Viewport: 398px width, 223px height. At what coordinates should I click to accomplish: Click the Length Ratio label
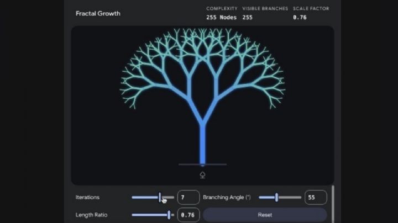92,215
